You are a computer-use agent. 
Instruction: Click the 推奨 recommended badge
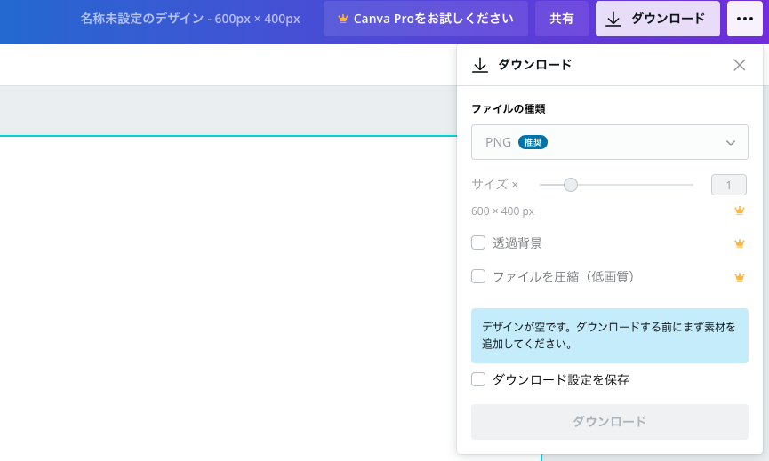(x=533, y=142)
